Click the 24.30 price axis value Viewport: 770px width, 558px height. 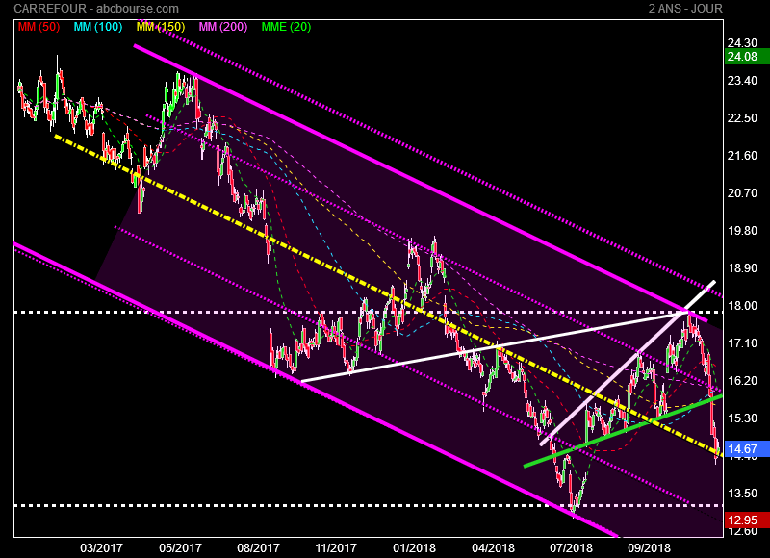tap(742, 43)
